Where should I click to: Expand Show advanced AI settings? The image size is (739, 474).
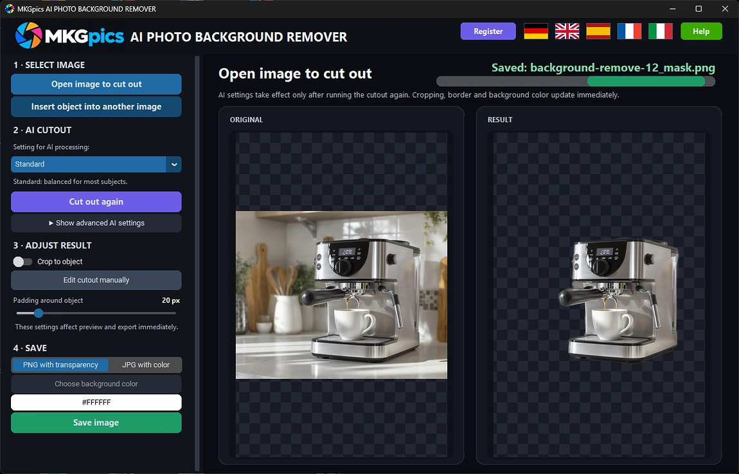(96, 223)
